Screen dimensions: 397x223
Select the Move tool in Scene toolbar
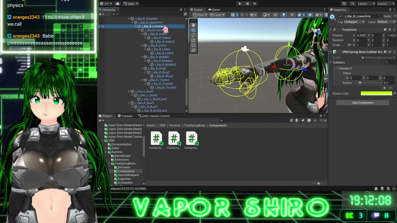[x=194, y=30]
